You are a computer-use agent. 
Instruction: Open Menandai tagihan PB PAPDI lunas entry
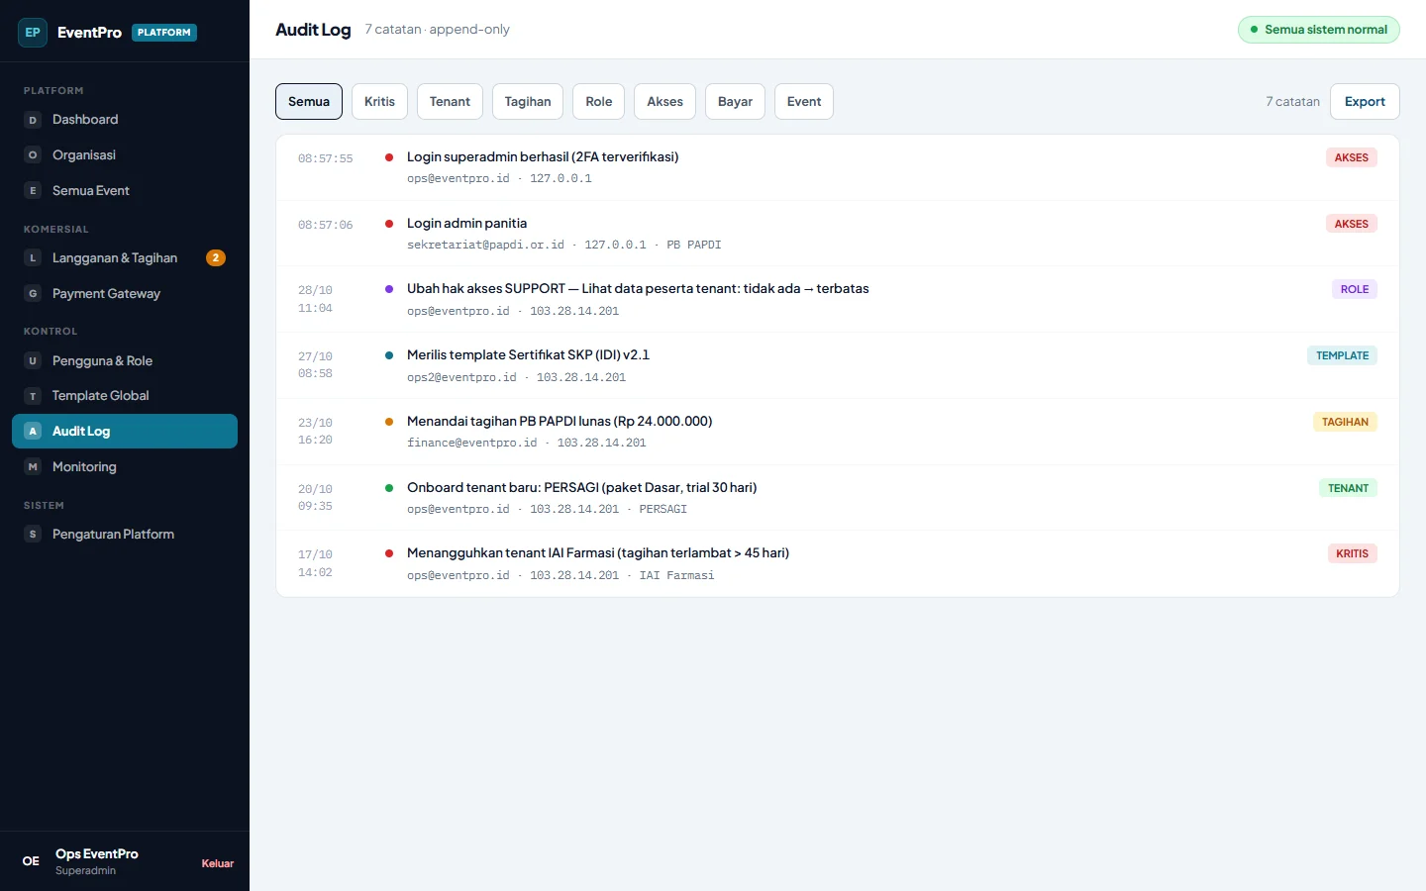pyautogui.click(x=838, y=432)
